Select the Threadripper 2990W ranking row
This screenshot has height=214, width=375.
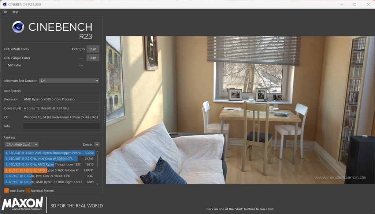point(49,153)
